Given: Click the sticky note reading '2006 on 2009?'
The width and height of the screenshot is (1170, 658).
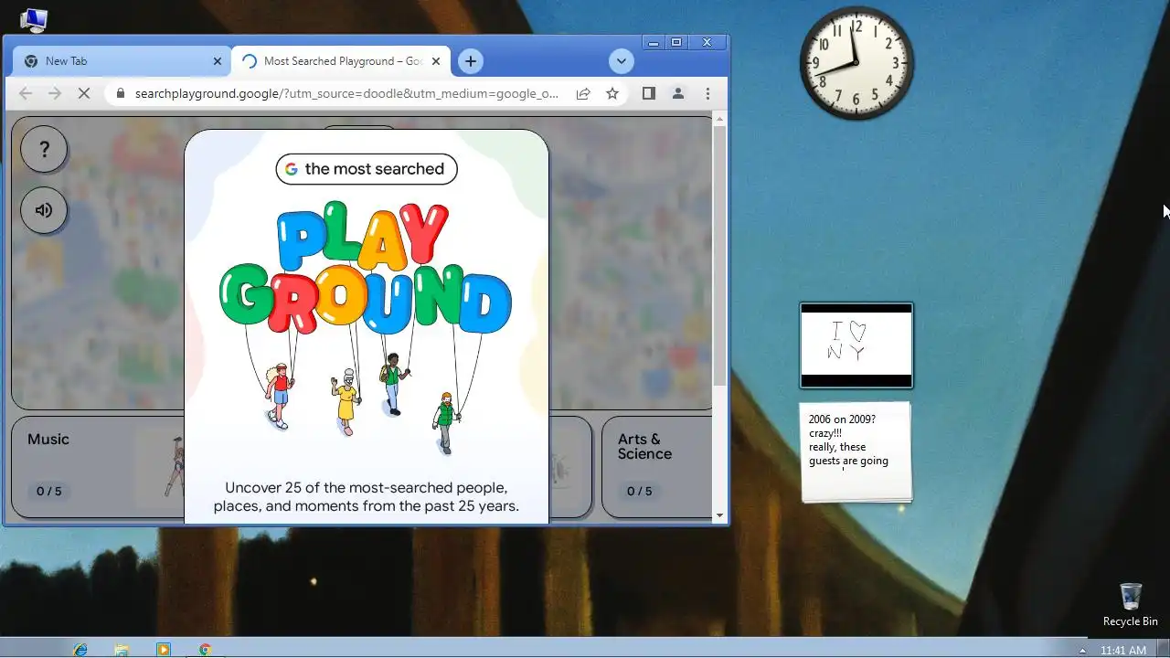Looking at the screenshot, I should point(856,451).
